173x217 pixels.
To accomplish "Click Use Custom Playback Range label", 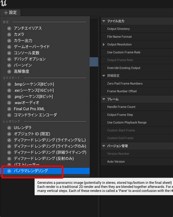I will point(127,123).
